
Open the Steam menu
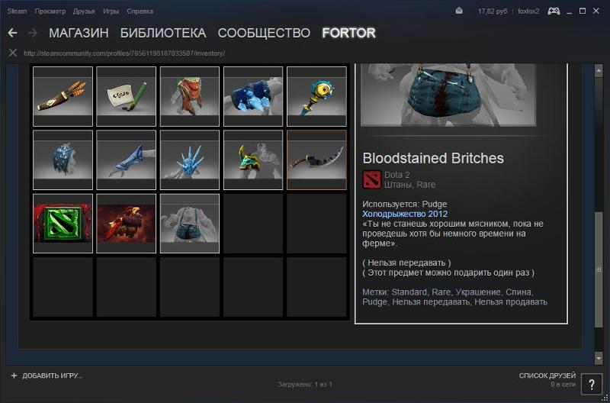click(x=17, y=11)
